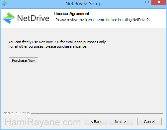Image resolution: width=167 pixels, height=130 pixels.
Task: Click text 'You can freely use NetDrive 2.0'
Action: [x=34, y=42]
